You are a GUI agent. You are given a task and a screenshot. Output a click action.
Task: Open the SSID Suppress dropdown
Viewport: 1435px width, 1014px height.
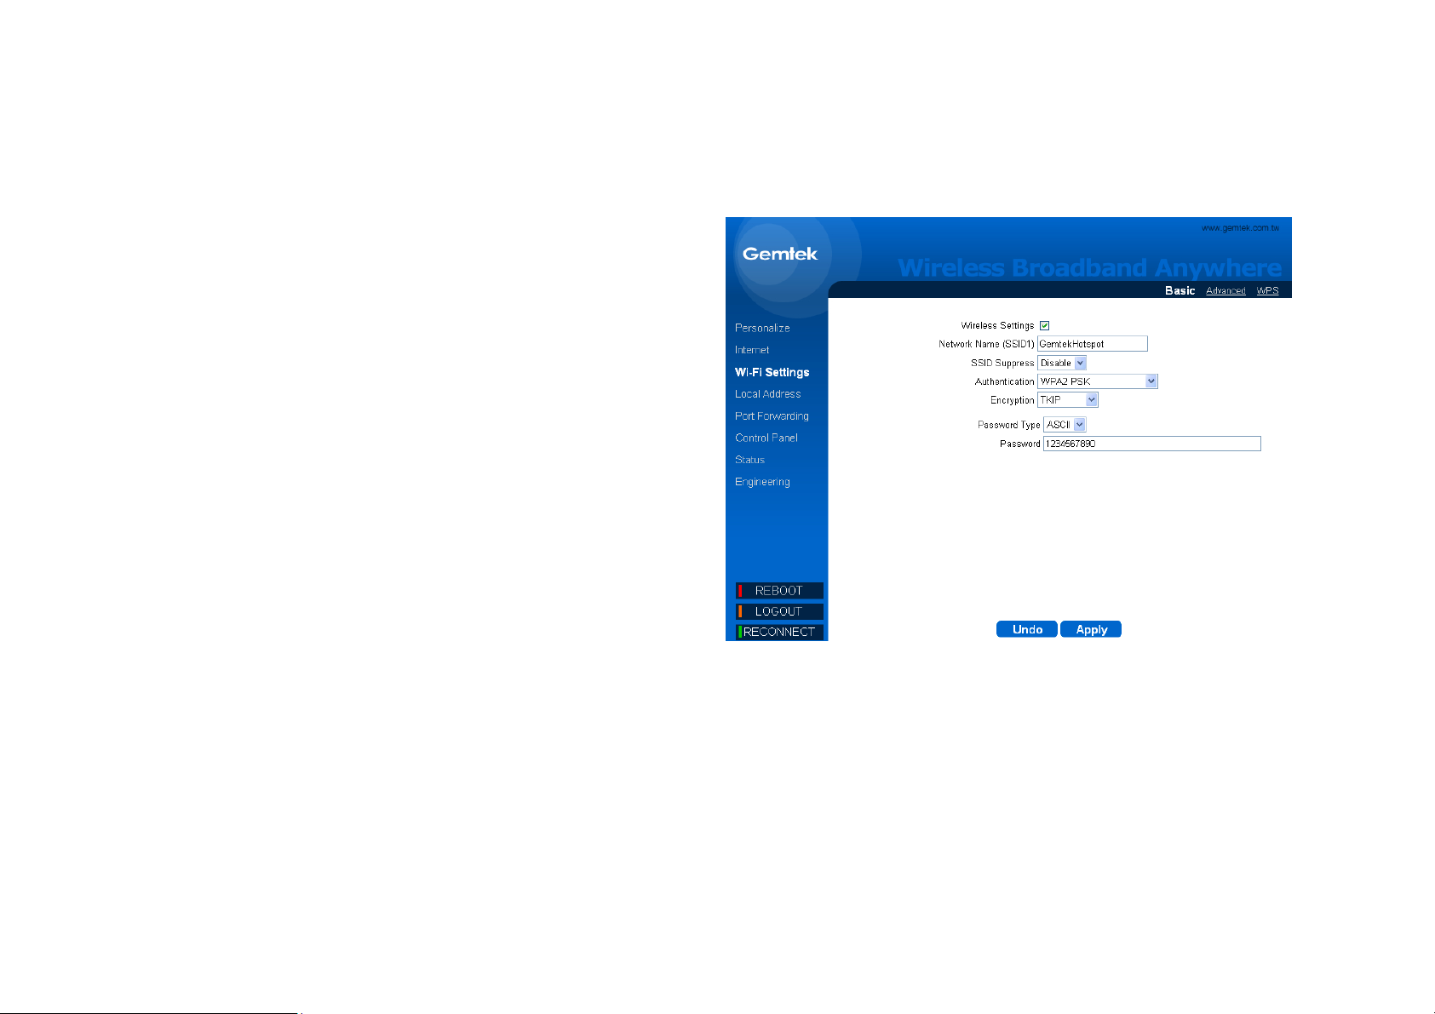pyautogui.click(x=1062, y=363)
